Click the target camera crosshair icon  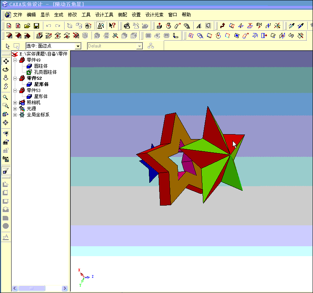[x=6, y=122]
